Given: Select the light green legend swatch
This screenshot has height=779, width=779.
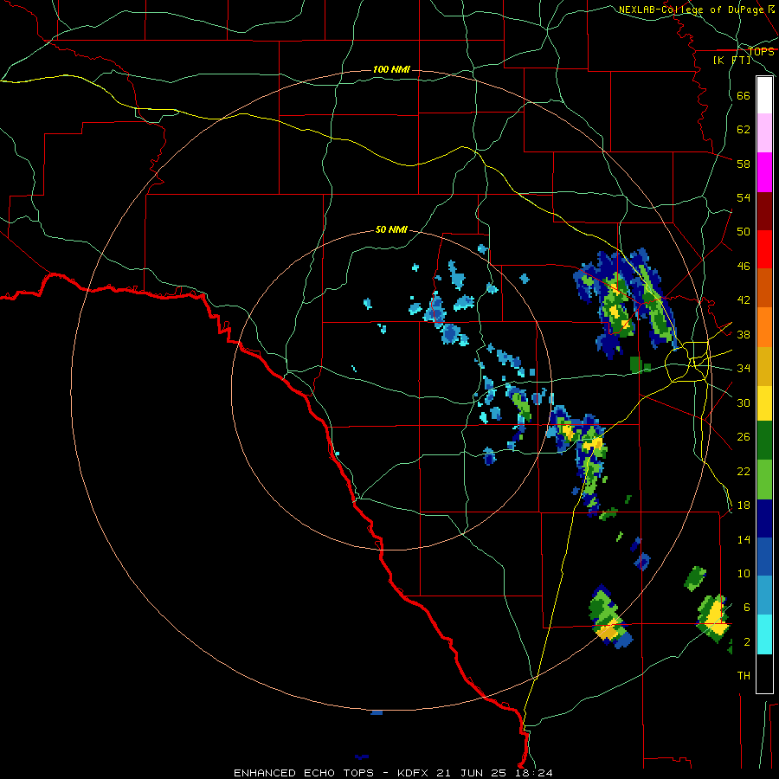Looking at the screenshot, I should click(764, 480).
